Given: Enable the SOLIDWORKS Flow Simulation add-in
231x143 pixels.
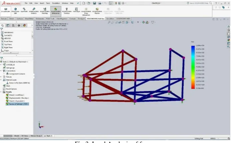Looking at the screenshot, I should (86, 12).
